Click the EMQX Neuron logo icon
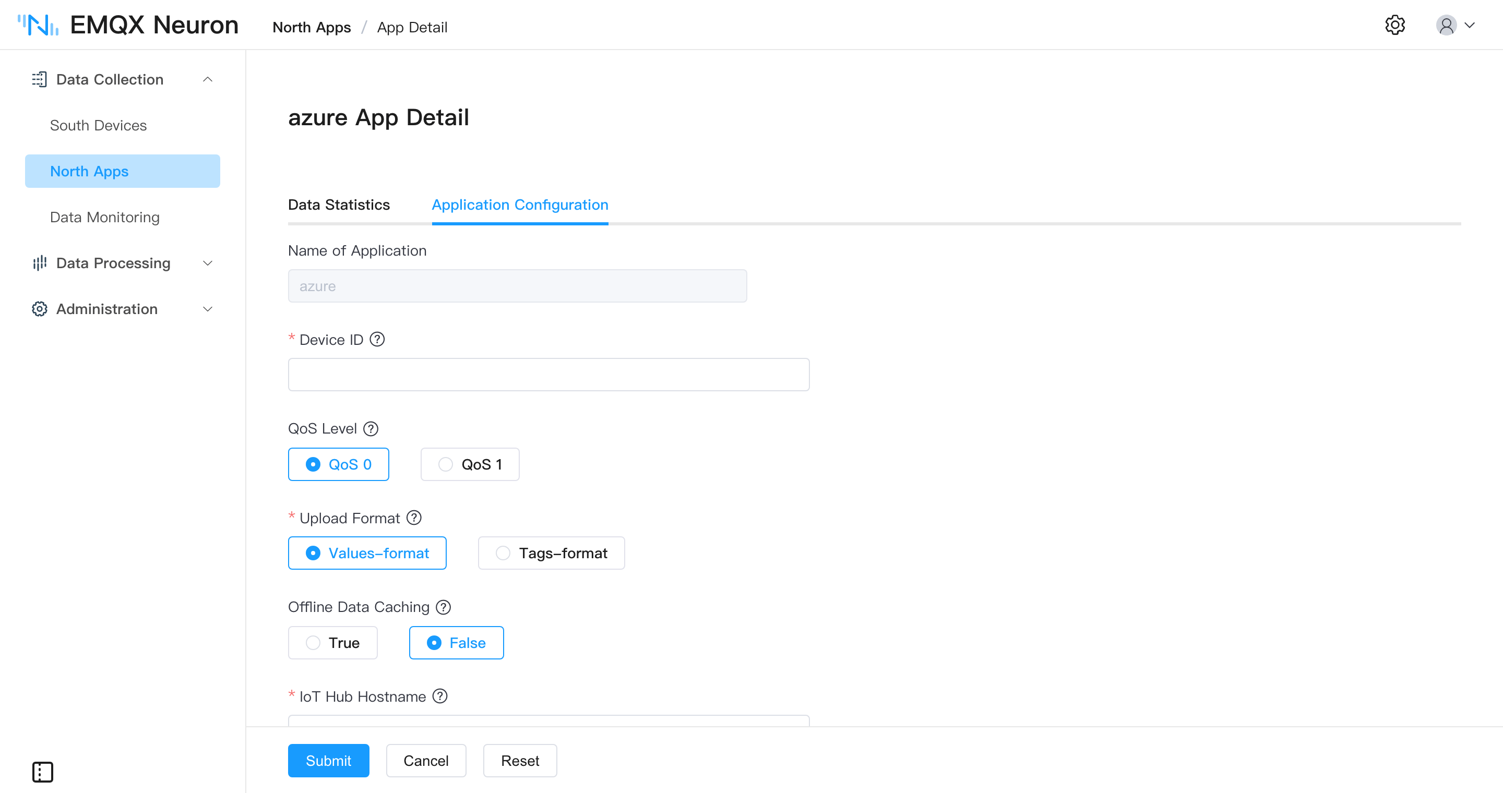1503x793 pixels. coord(38,25)
